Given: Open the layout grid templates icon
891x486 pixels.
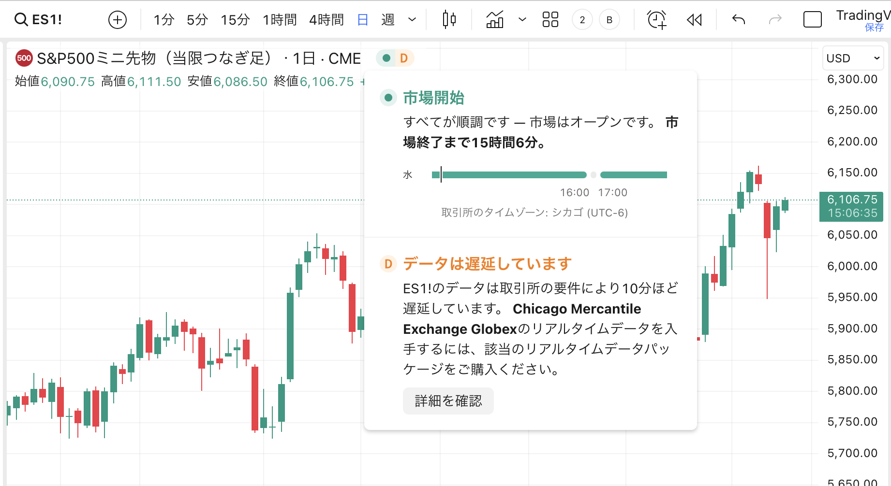Looking at the screenshot, I should point(550,20).
